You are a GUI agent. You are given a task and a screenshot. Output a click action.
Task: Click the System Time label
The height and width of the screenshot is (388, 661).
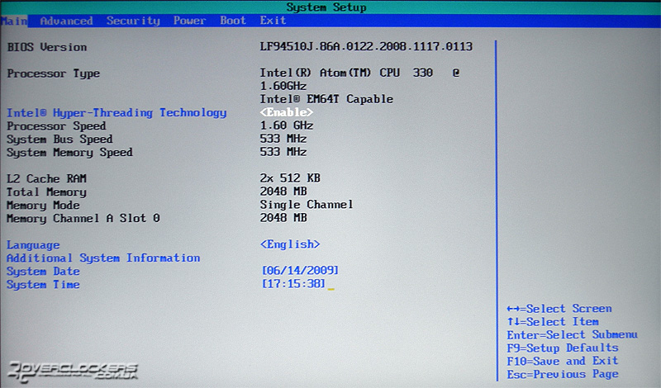pos(43,285)
